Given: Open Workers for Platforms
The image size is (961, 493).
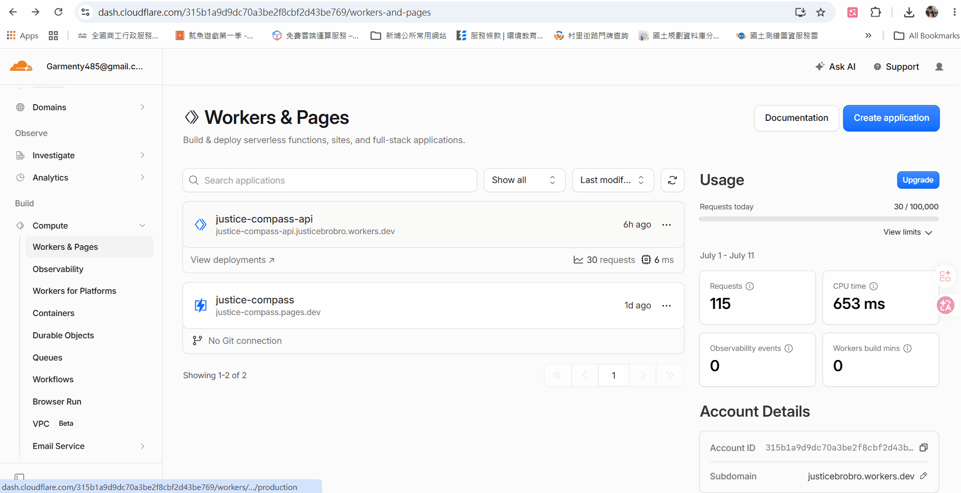Looking at the screenshot, I should 74,291.
